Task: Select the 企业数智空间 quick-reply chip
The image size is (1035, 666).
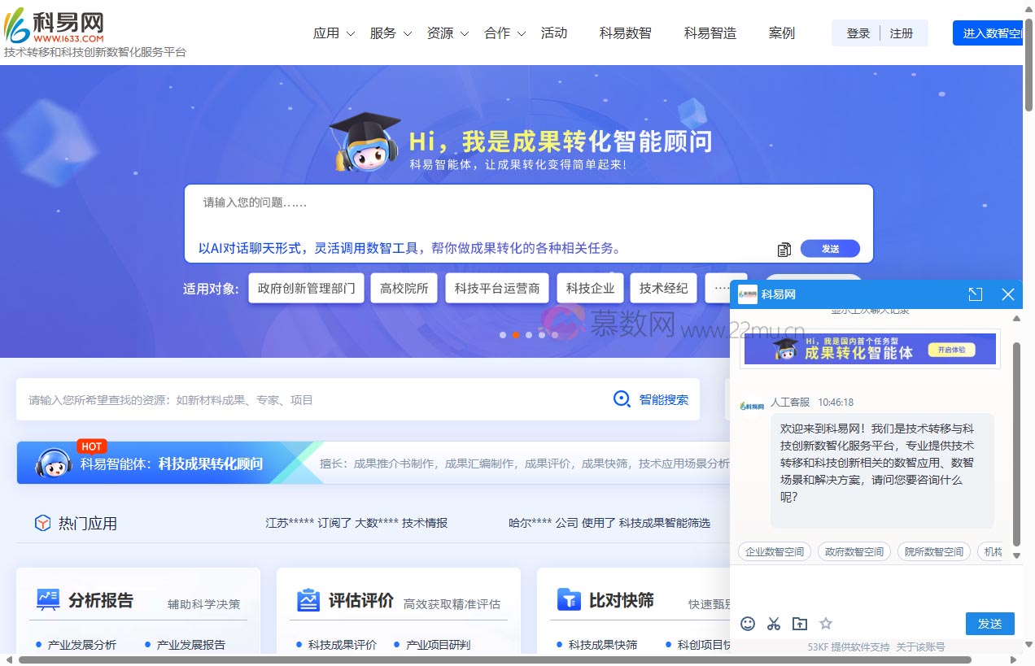Action: pos(774,551)
